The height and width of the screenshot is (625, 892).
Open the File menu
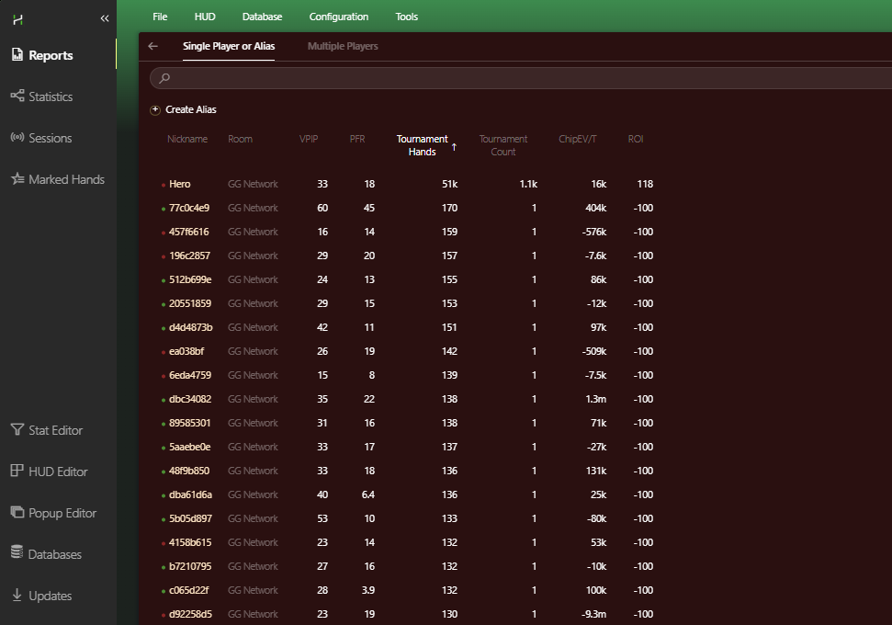point(160,17)
